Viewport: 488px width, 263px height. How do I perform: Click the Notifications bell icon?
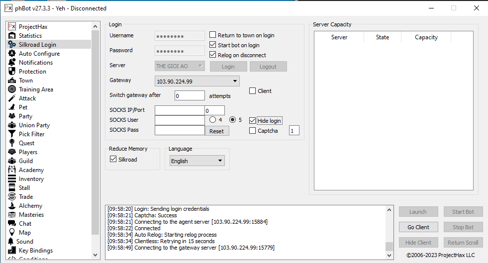(12, 63)
